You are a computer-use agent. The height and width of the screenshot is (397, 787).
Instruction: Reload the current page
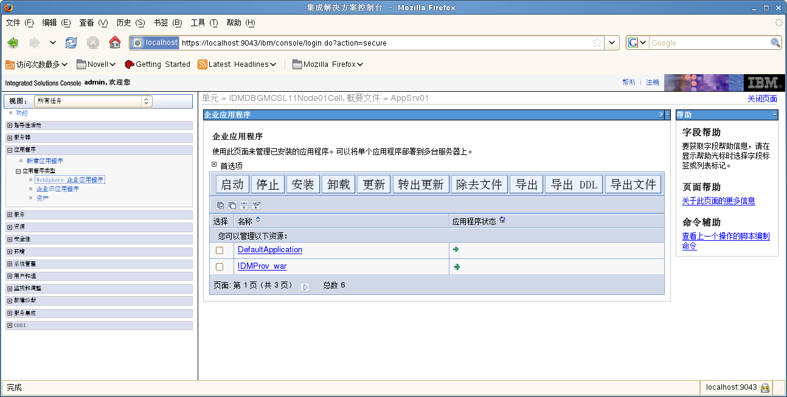[71, 43]
